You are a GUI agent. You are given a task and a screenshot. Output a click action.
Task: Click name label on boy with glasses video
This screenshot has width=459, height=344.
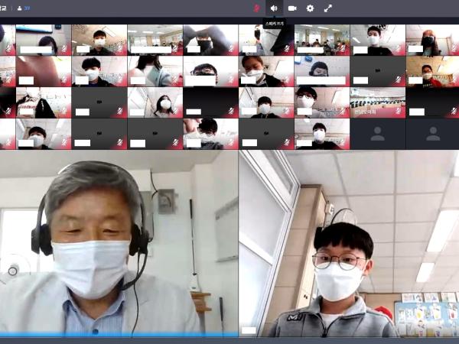pos(249,330)
